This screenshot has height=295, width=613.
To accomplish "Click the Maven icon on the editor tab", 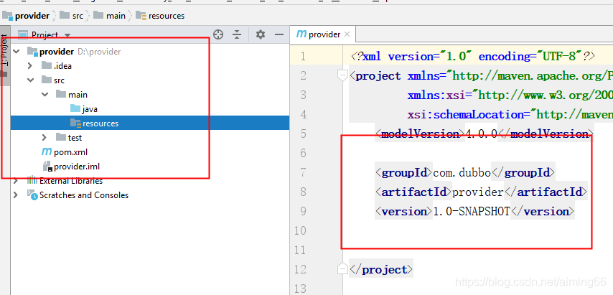I will (x=301, y=34).
